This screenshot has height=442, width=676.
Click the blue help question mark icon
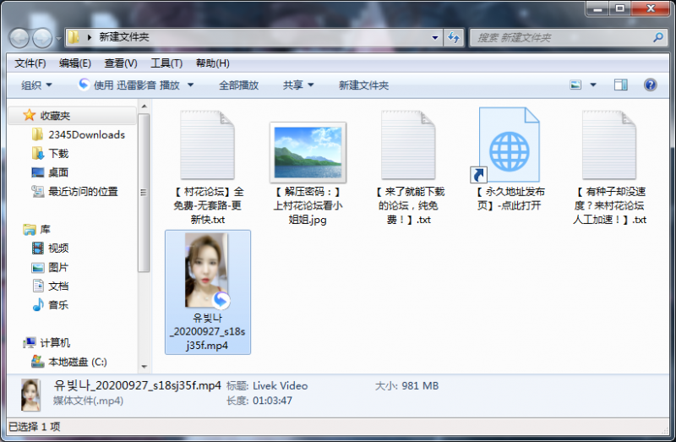click(x=650, y=85)
